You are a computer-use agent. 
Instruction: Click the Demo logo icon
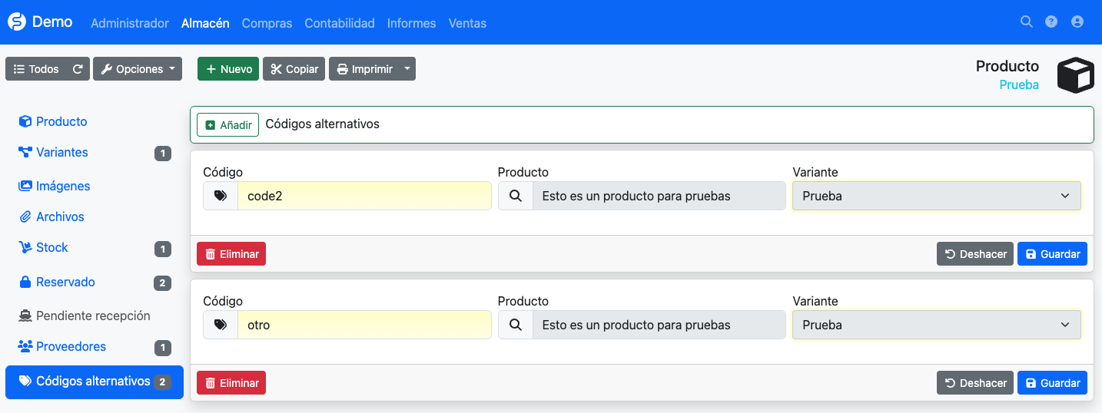pyautogui.click(x=17, y=22)
